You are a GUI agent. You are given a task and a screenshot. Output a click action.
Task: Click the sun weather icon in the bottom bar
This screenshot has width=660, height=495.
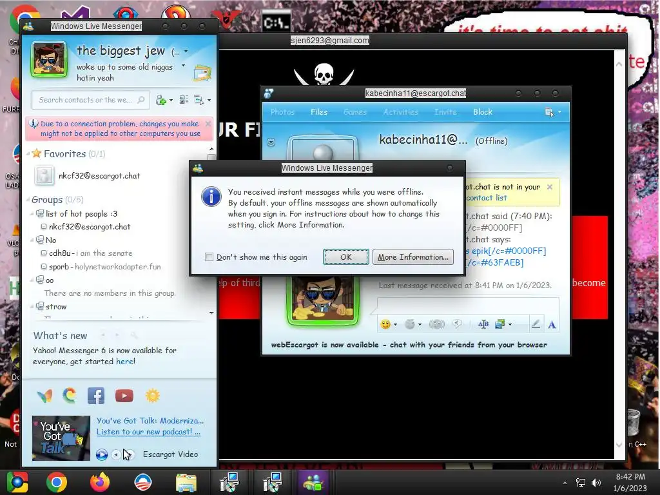point(152,396)
